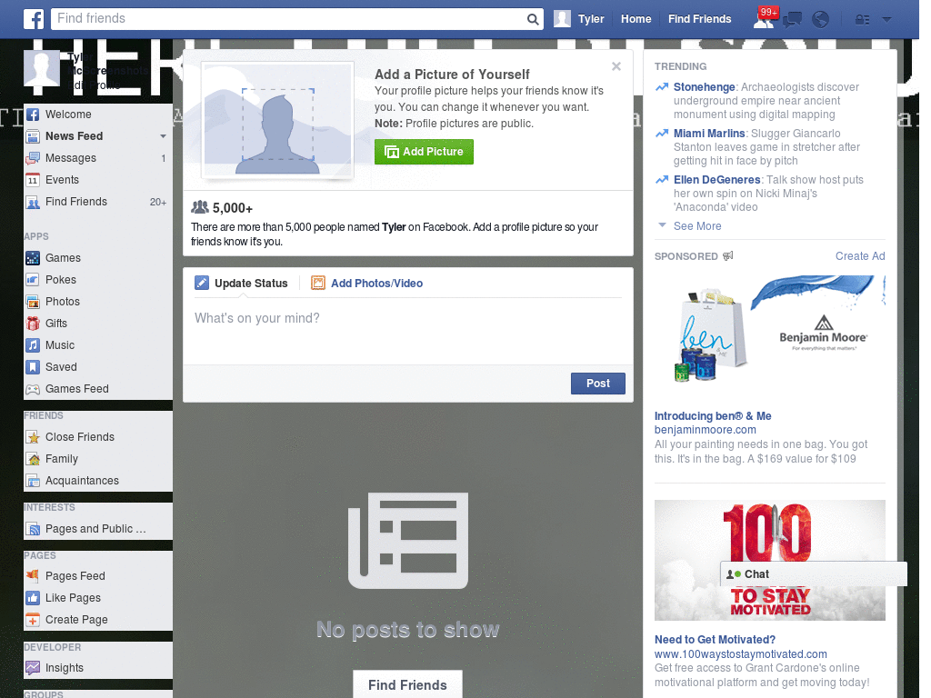This screenshot has height=698, width=931.
Task: Select the Update Status tab
Action: [242, 284]
